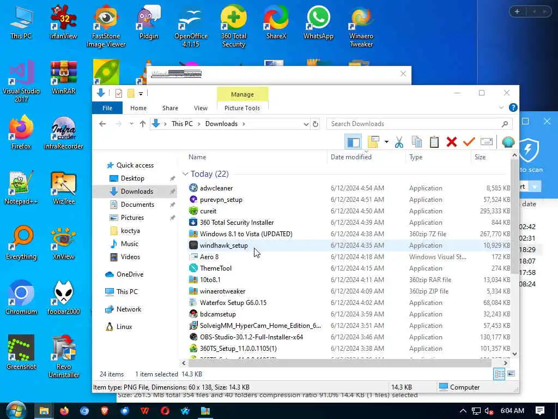Select the purevpn_setup file
Screen dimensions: 558x419
tap(221, 200)
